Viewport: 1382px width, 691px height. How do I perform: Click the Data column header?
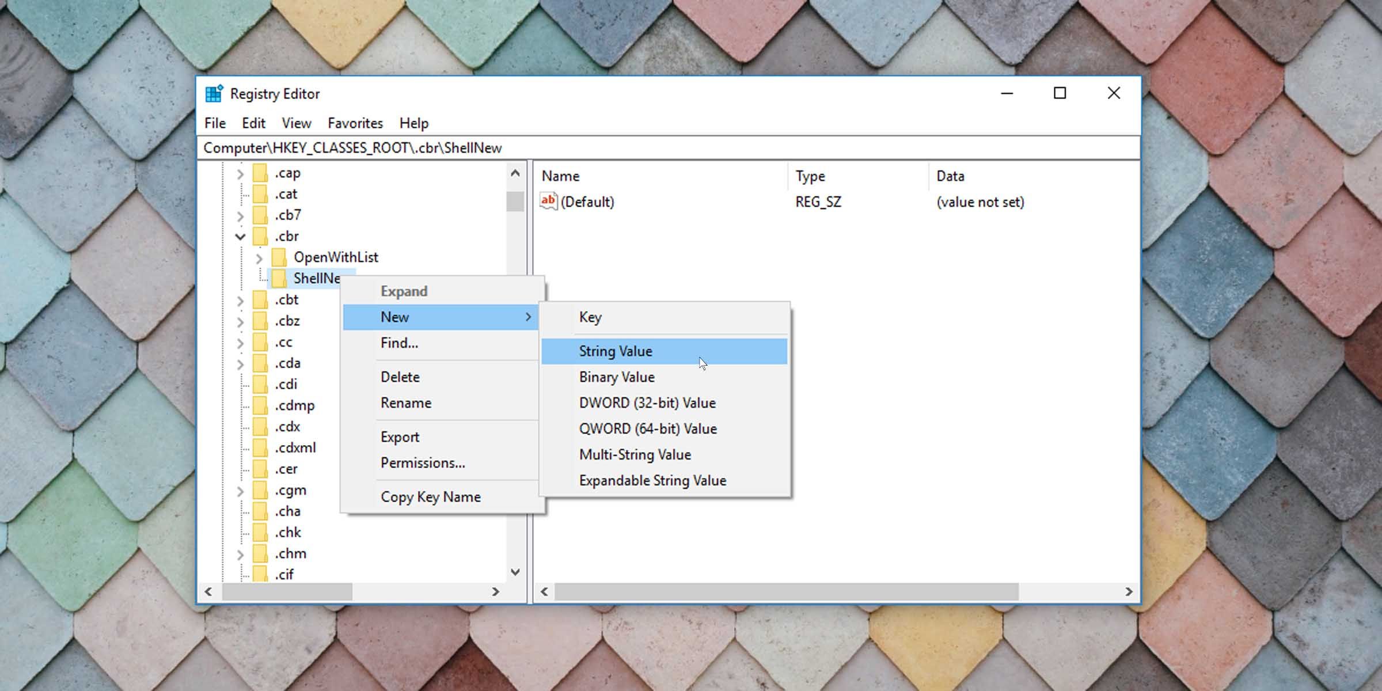pyautogui.click(x=1034, y=176)
